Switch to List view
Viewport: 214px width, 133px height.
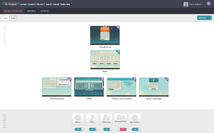click(6, 18)
